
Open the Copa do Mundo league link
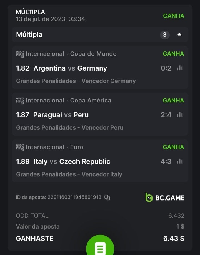tap(93, 54)
